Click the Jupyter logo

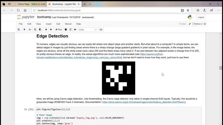pyautogui.click(x=26, y=17)
